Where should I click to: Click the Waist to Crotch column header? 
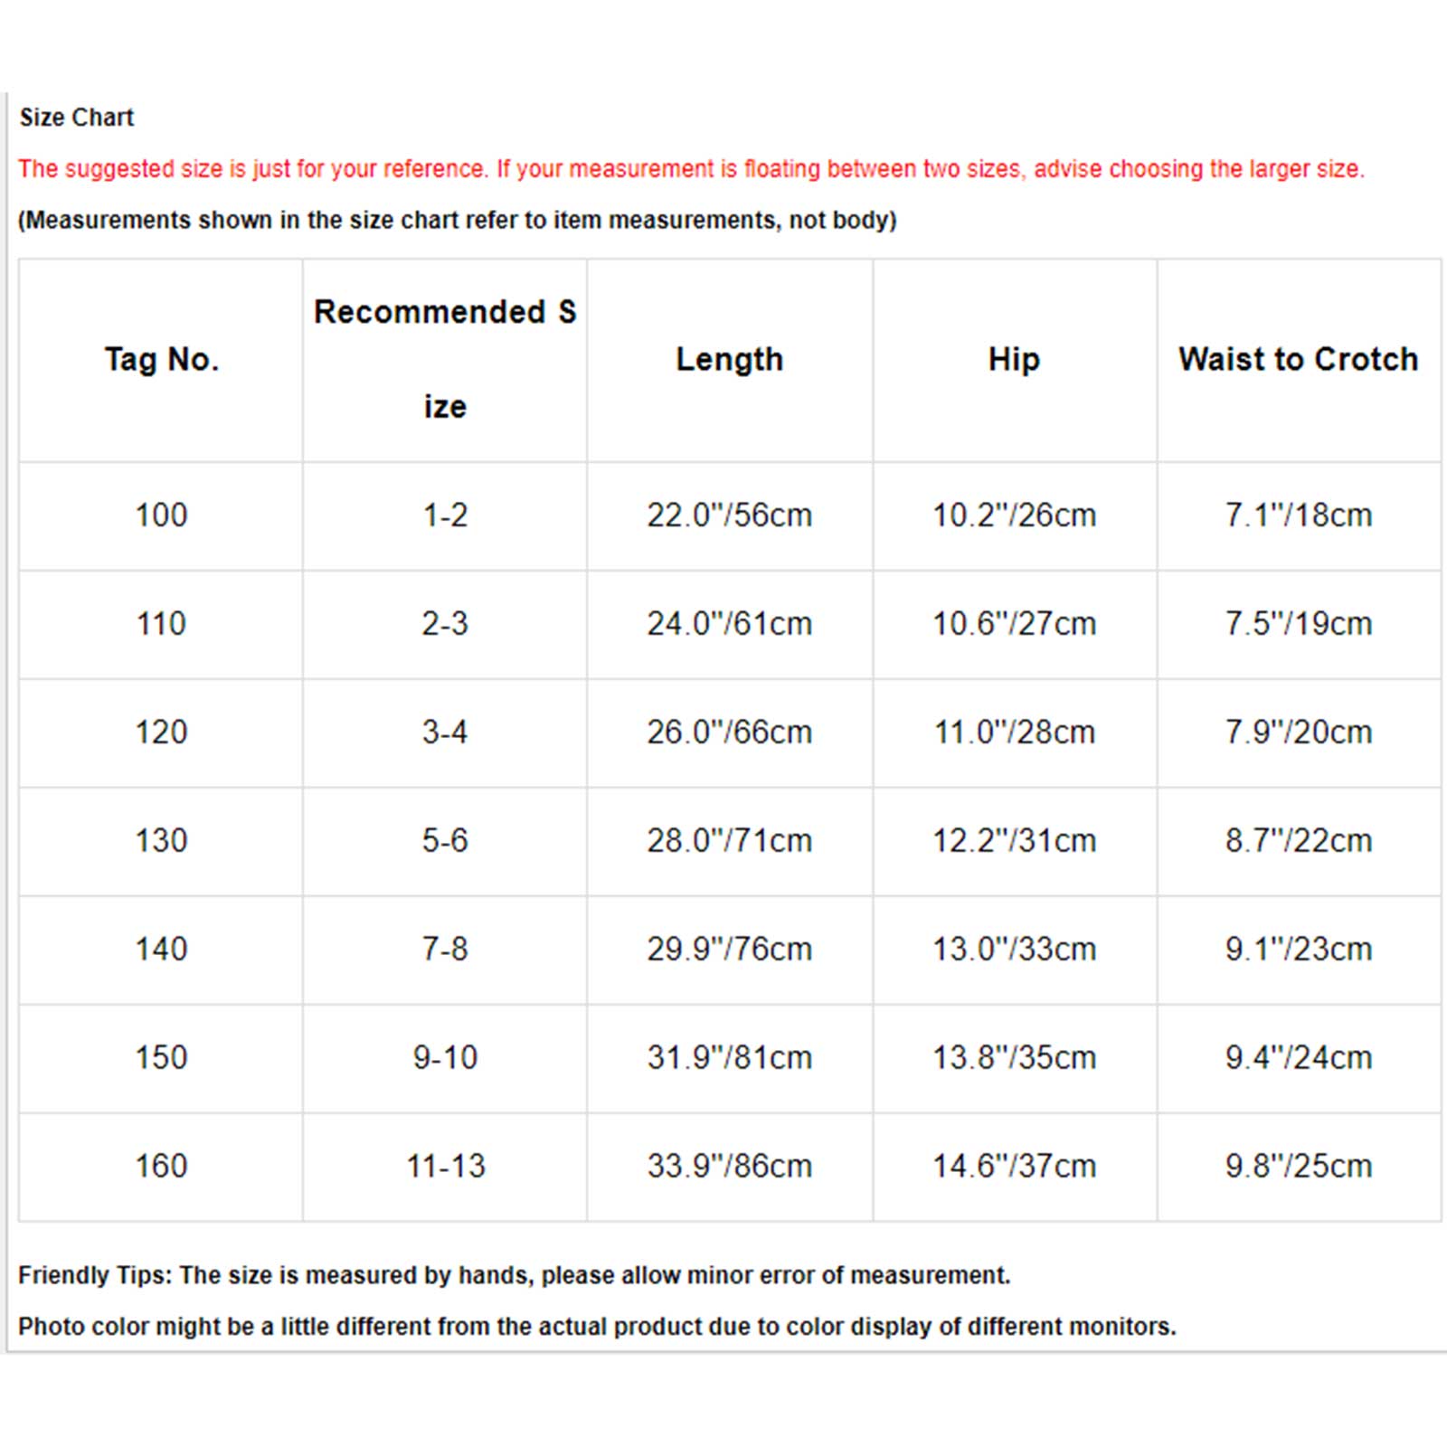(x=1299, y=360)
